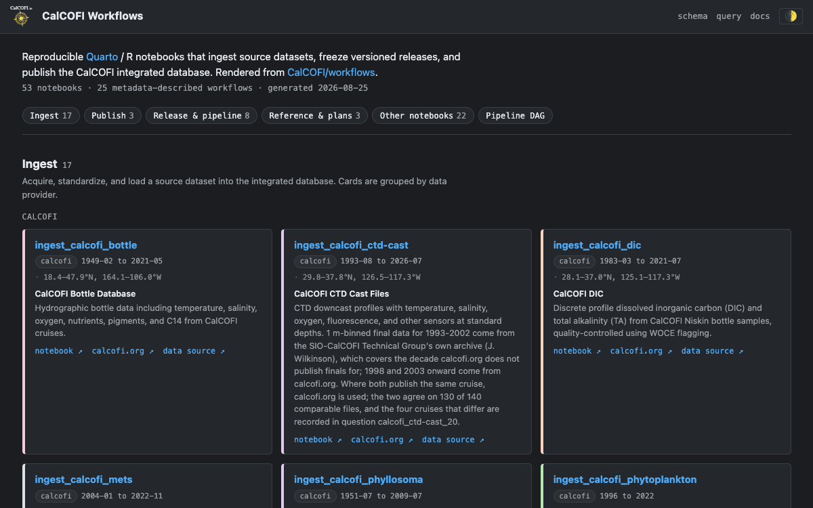This screenshot has width=813, height=508.
Task: Click the CalCOFI DIC subtitle
Action: (x=578, y=294)
